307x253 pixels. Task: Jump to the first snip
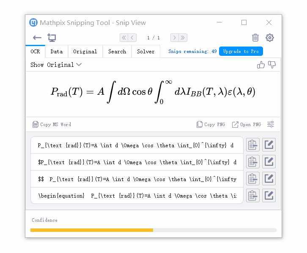[x=124, y=38]
